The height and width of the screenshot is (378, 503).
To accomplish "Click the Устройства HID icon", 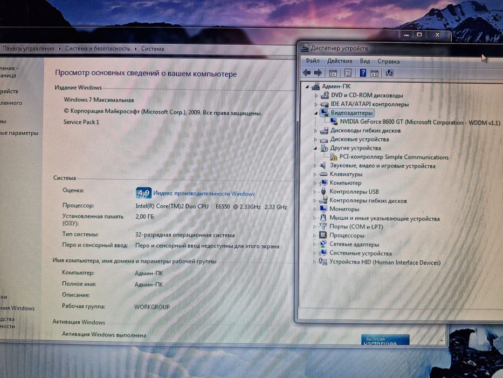I will [323, 262].
